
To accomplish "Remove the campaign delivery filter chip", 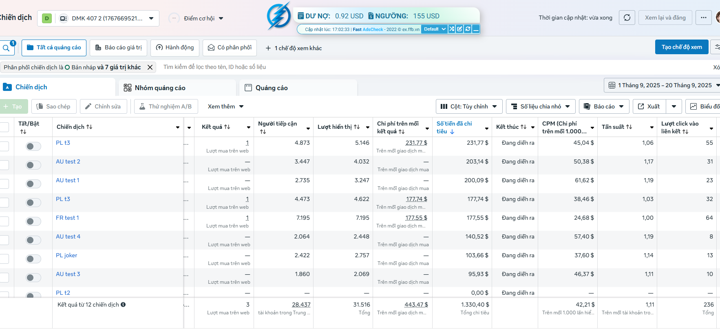I will (150, 67).
